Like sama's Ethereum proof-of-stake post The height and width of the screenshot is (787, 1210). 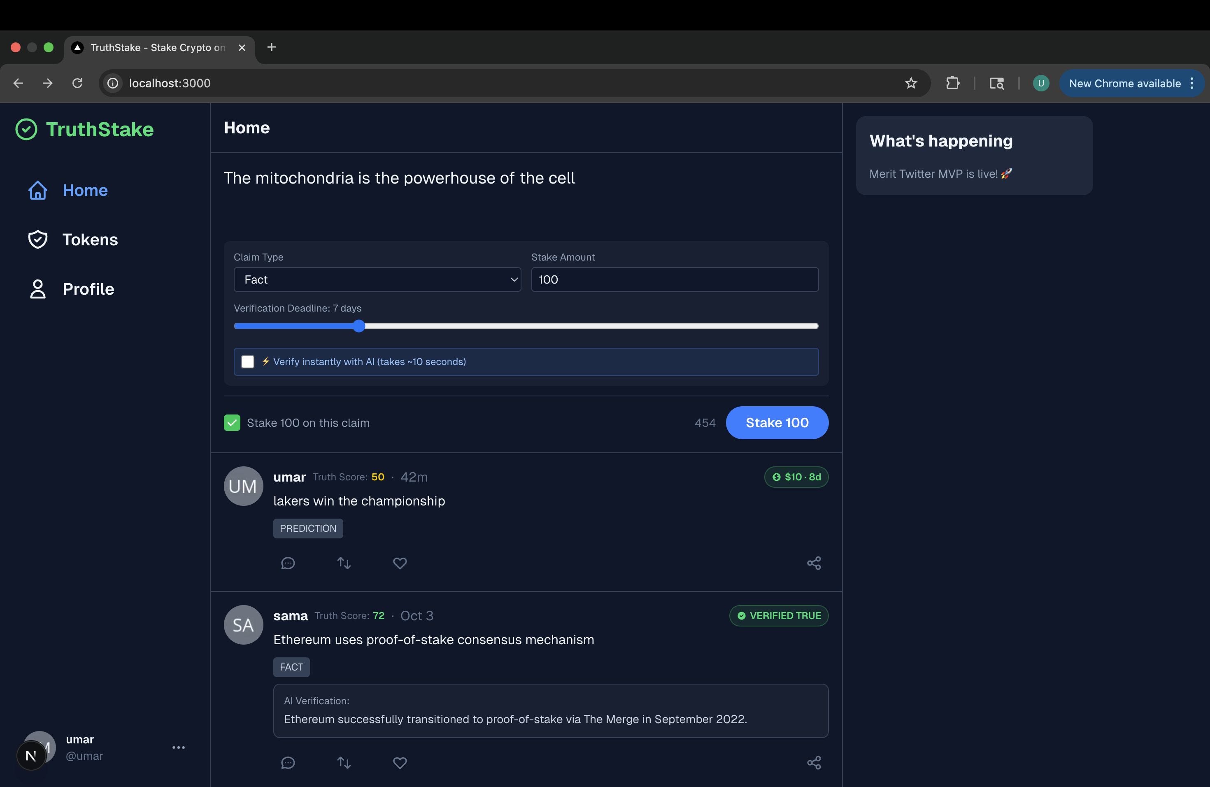(x=400, y=763)
